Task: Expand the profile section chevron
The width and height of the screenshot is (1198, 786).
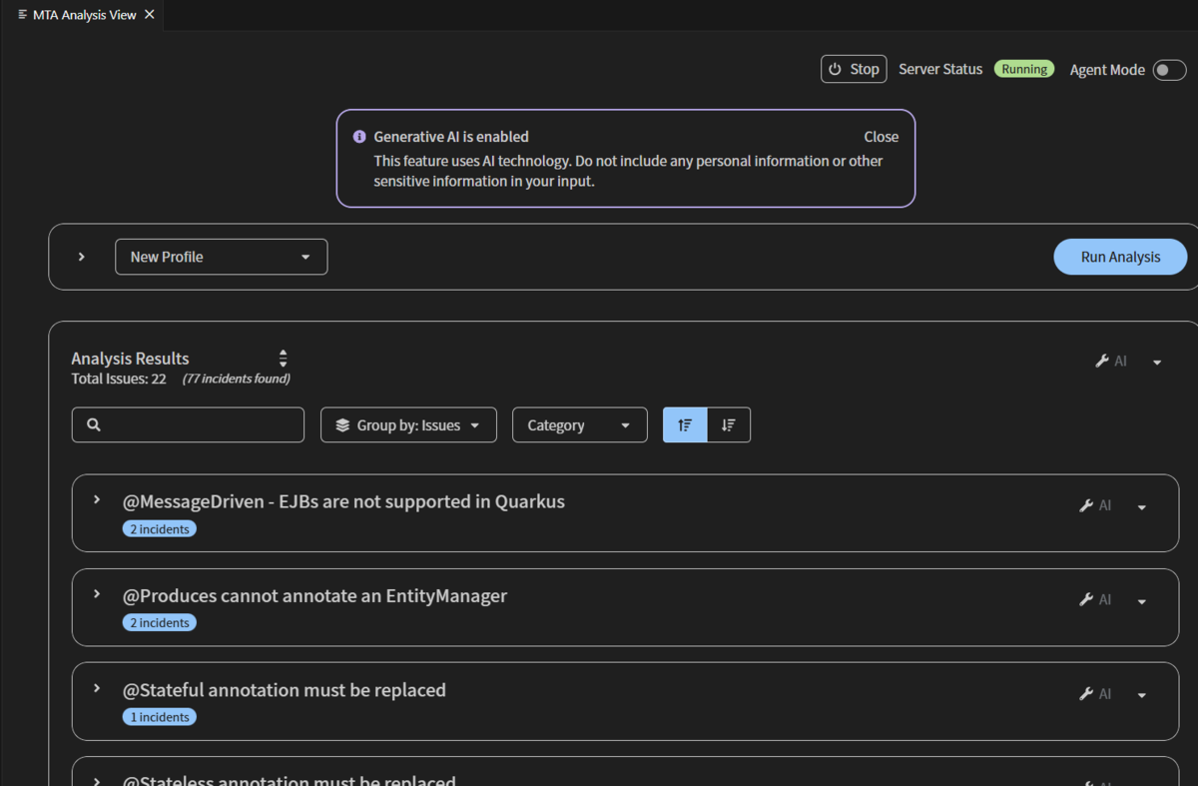Action: pos(82,257)
